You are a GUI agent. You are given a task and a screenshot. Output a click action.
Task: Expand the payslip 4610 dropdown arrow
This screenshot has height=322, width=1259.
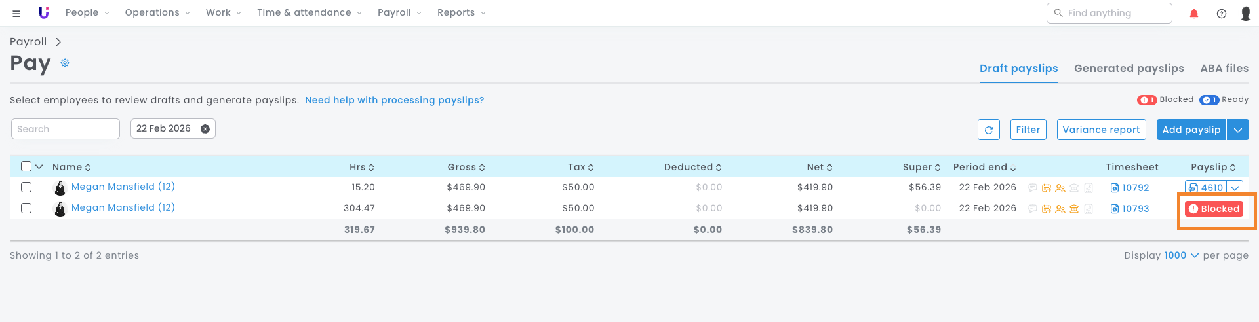pyautogui.click(x=1235, y=188)
